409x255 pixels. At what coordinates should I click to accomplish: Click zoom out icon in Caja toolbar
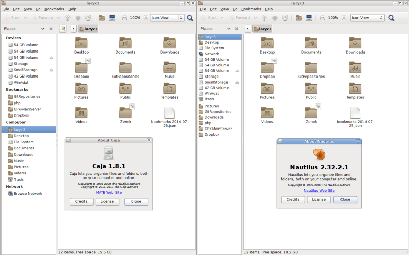(x=124, y=18)
